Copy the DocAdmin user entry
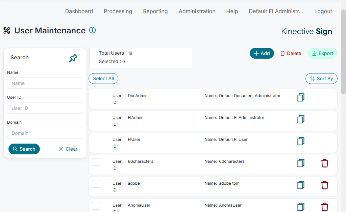Viewport: 346px width, 212px height. pos(301,97)
